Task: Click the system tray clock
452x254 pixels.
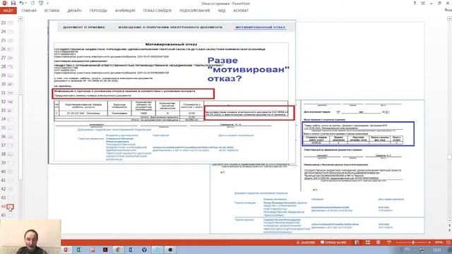Action: click(x=437, y=250)
